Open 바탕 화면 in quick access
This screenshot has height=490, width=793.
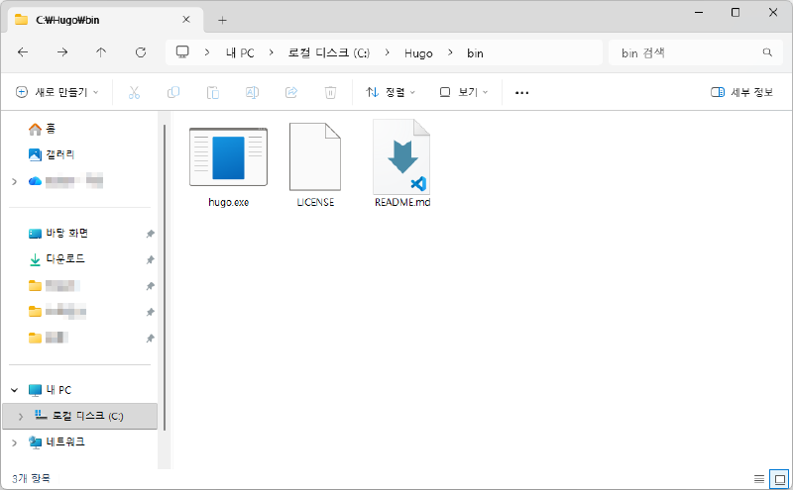58,234
